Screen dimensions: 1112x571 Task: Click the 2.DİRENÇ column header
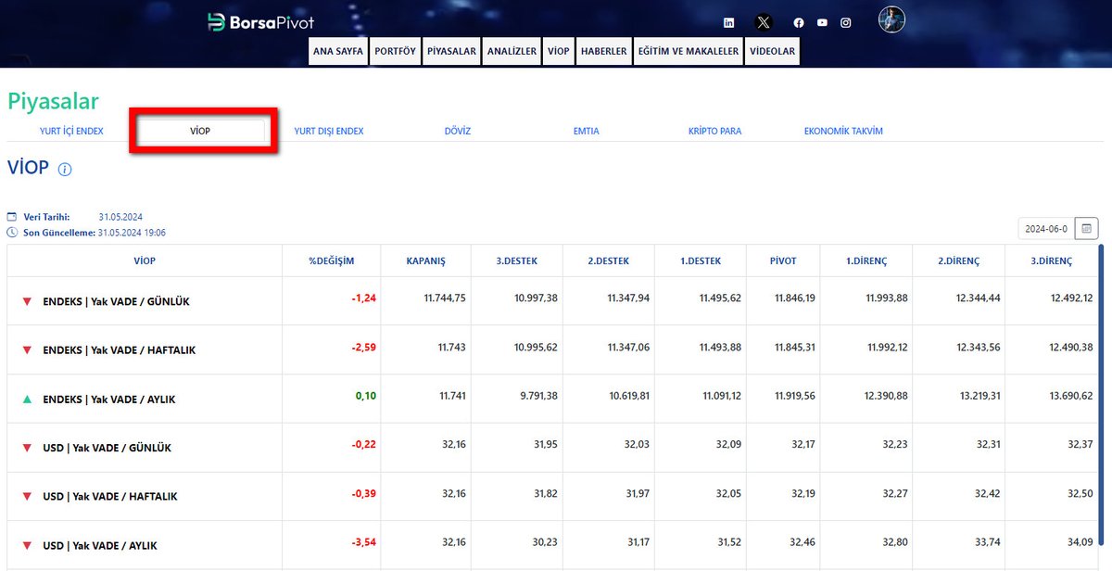(x=958, y=261)
